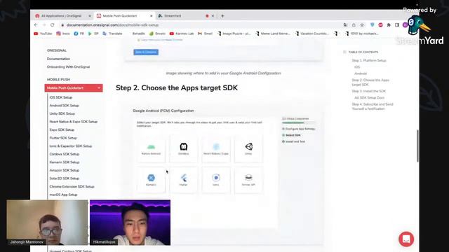Open a new browser tab

pos(222,16)
